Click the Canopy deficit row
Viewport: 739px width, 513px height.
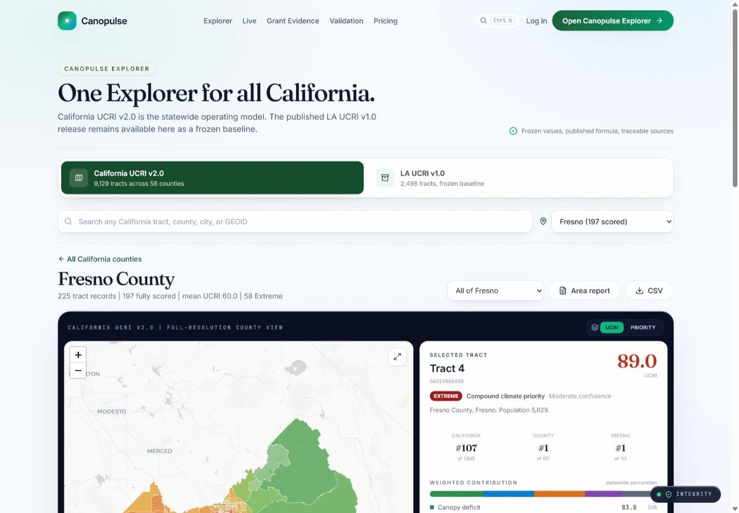pyautogui.click(x=543, y=507)
